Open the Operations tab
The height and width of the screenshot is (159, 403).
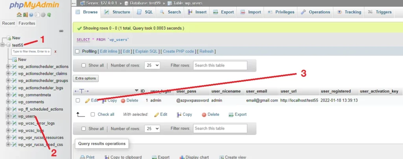click(x=315, y=12)
